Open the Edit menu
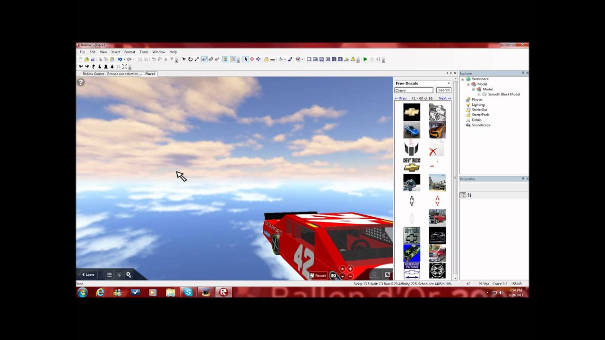The width and height of the screenshot is (605, 340). pos(93,52)
